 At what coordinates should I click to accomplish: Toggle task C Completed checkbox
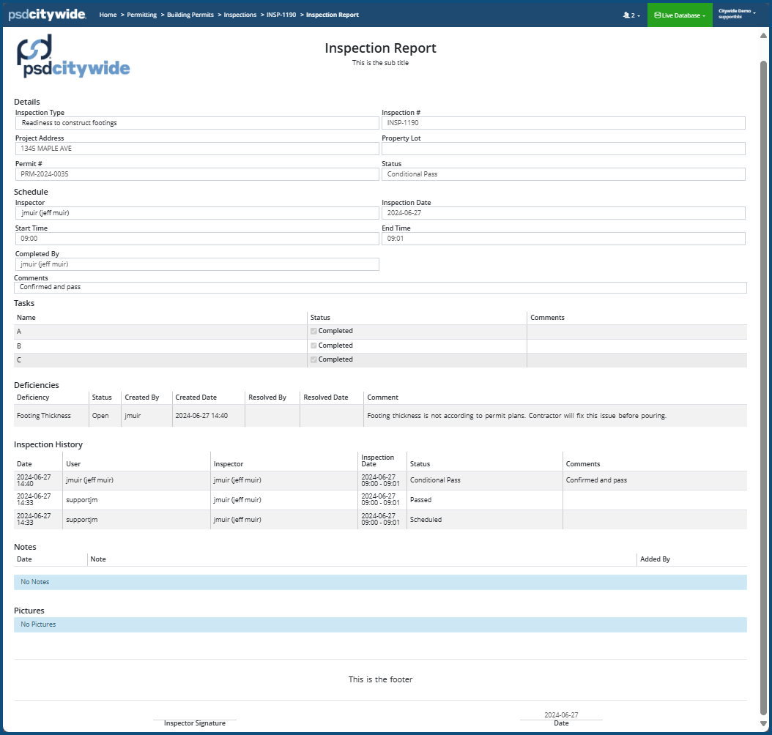click(x=313, y=359)
